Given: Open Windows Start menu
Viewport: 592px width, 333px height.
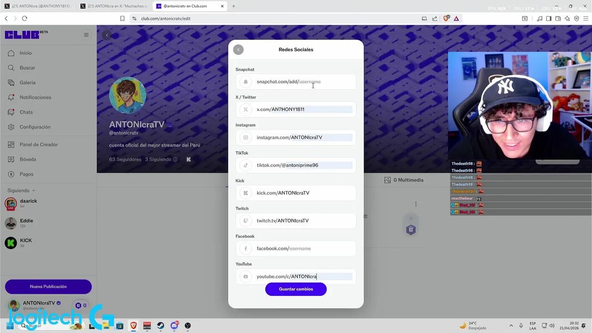Looking at the screenshot, I should click(10, 326).
